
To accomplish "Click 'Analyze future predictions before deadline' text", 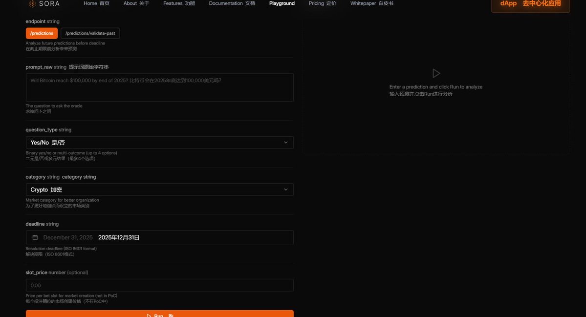I will tap(65, 43).
